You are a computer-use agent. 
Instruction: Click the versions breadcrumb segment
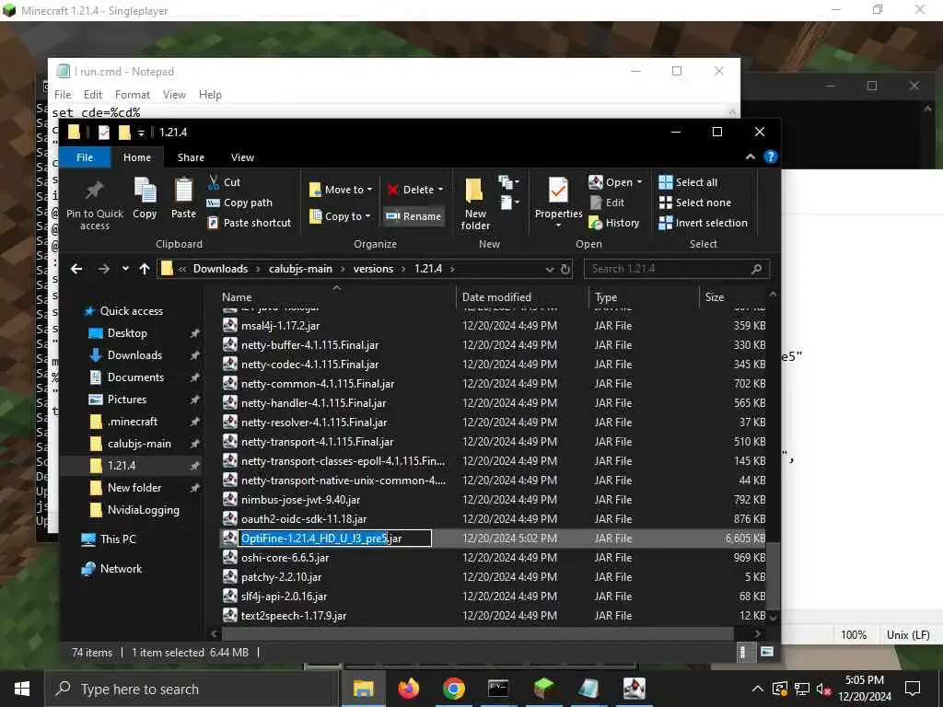[373, 269]
